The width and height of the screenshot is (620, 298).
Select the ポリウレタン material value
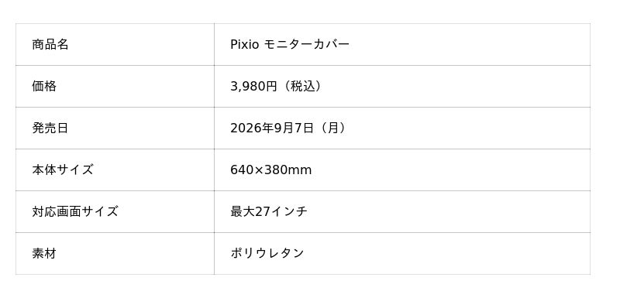267,253
